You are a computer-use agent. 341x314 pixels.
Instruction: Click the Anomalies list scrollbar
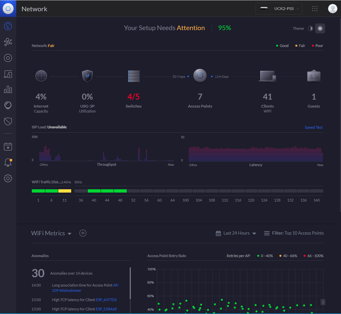130,283
